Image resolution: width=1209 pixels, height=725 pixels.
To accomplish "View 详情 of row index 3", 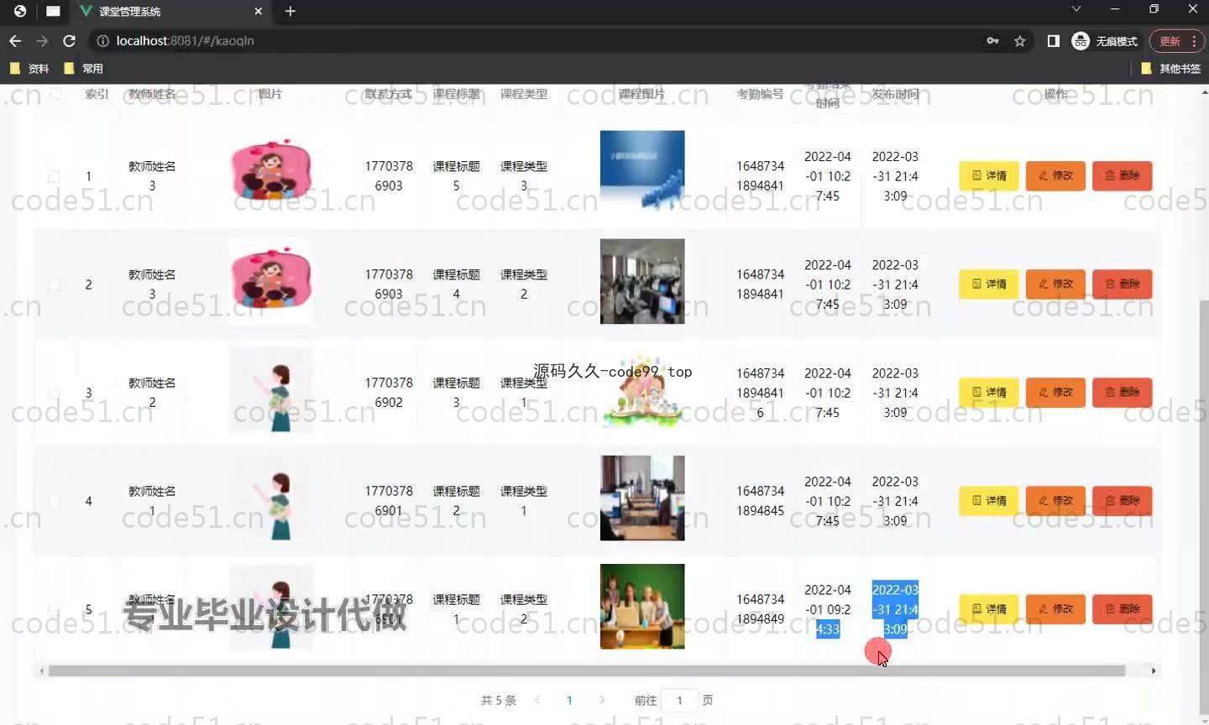I will click(x=989, y=392).
